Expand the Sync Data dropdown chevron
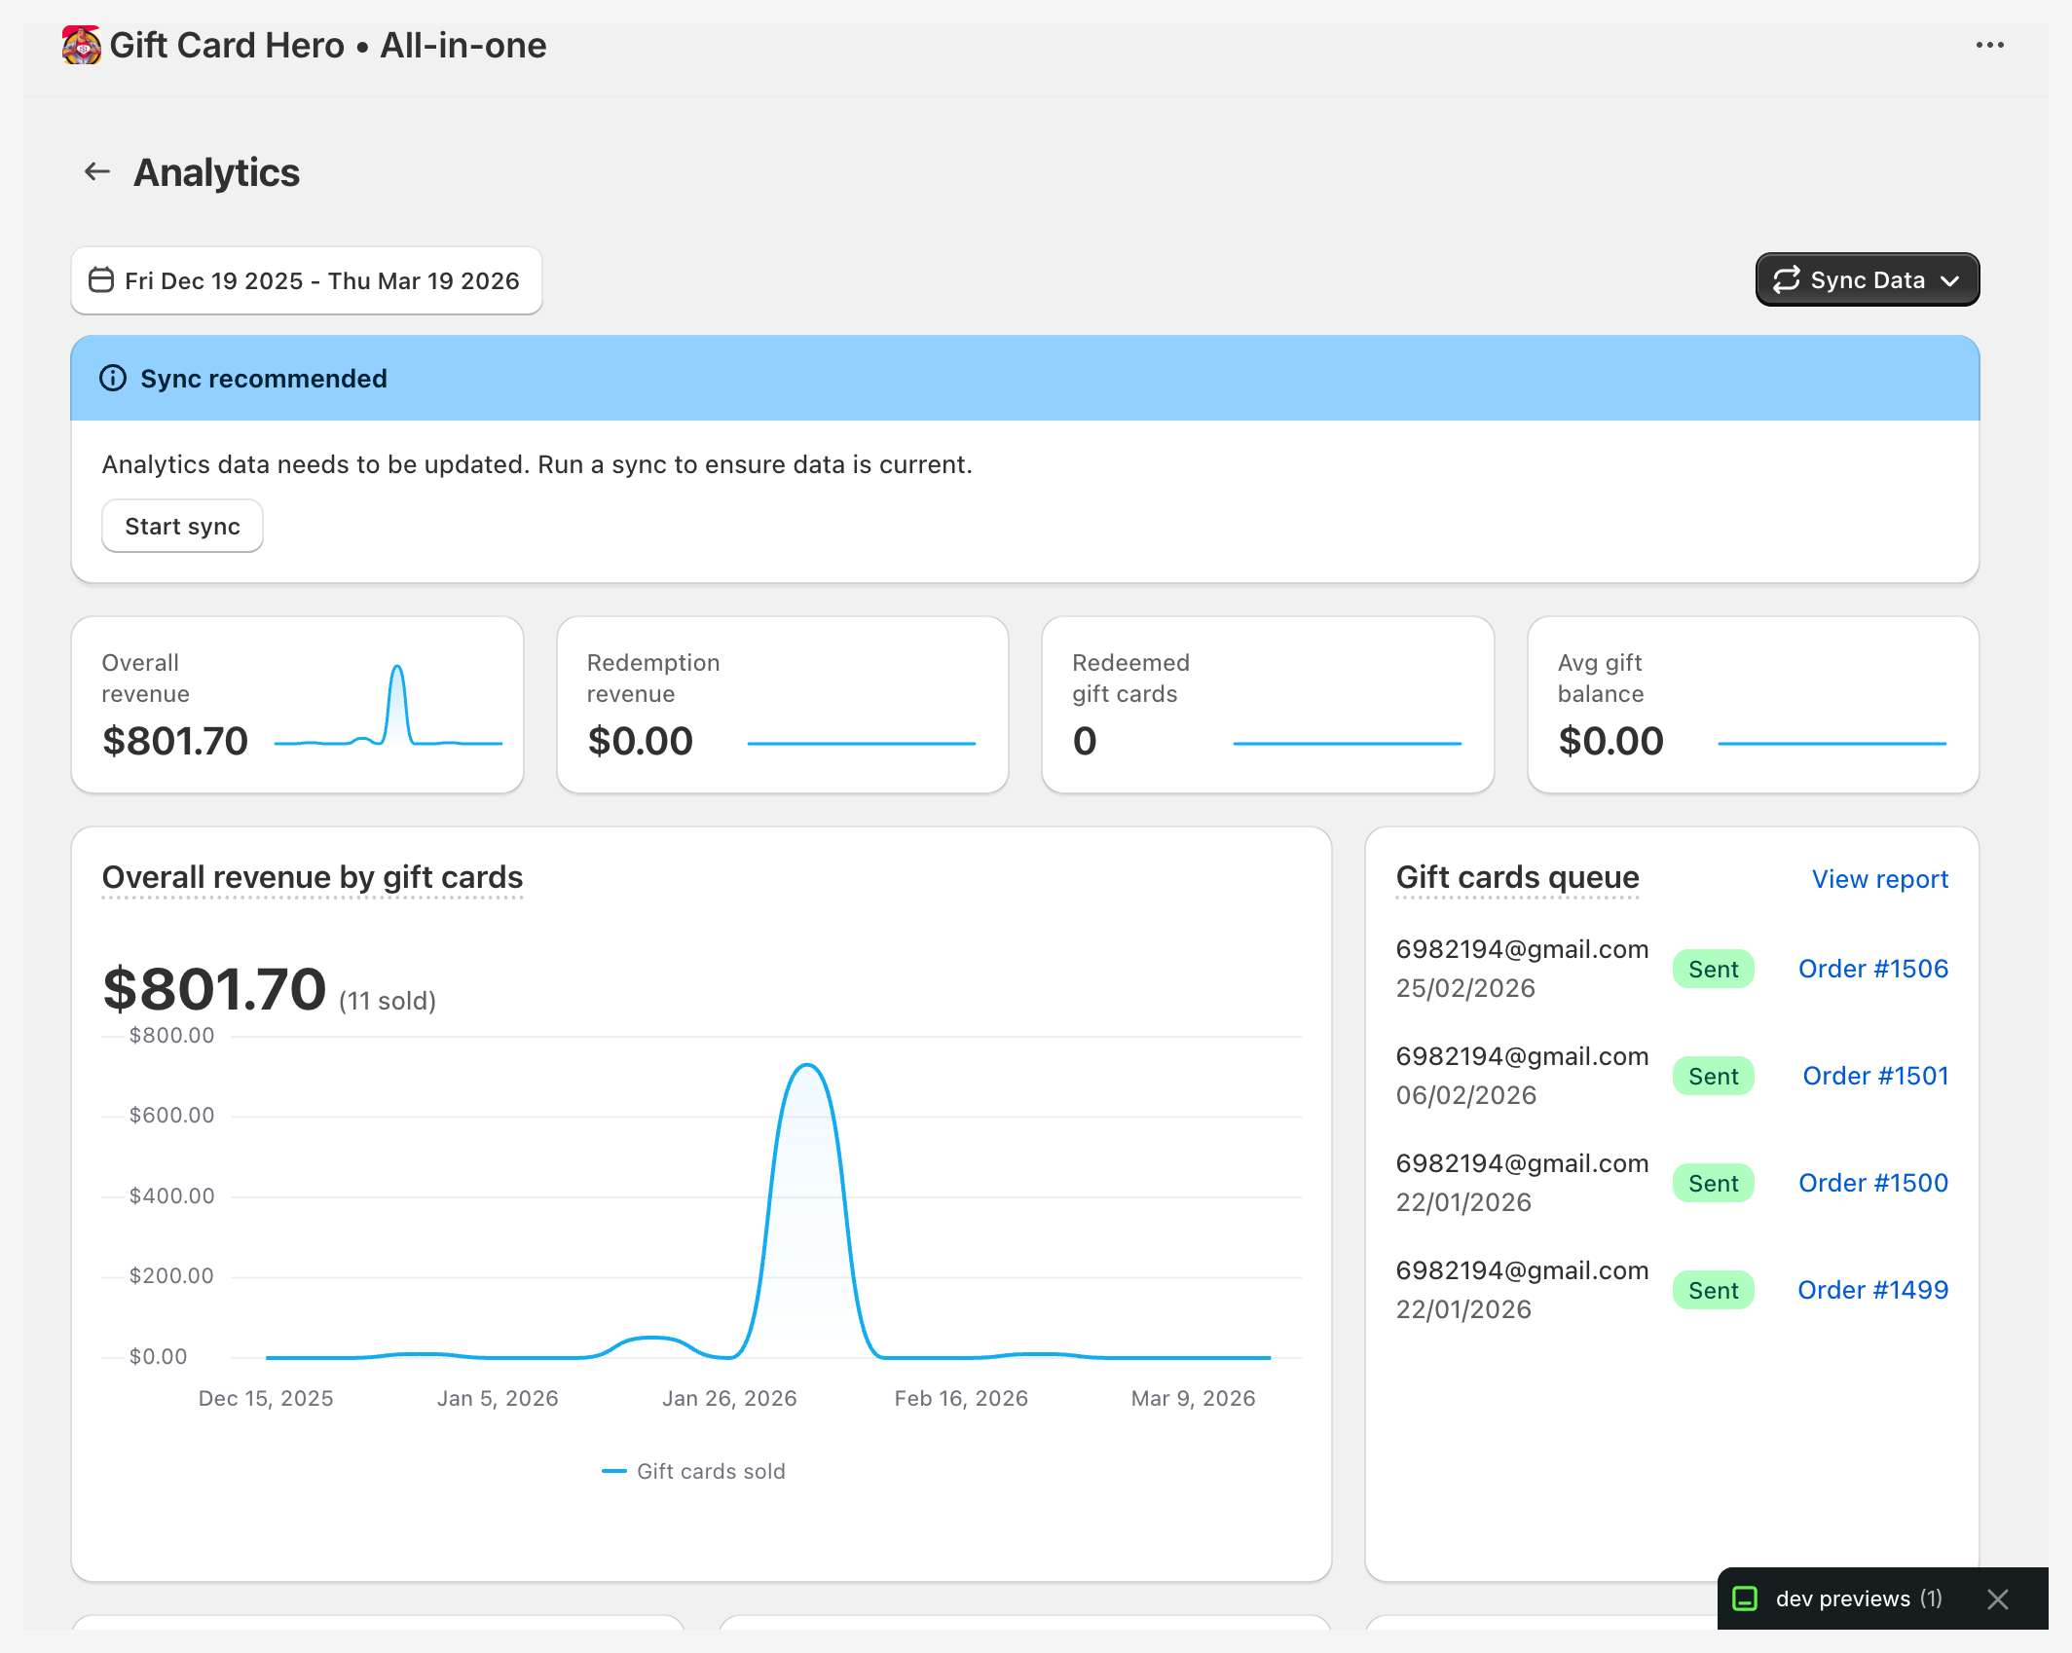Screen dimensions: 2072x1653 (1950, 280)
